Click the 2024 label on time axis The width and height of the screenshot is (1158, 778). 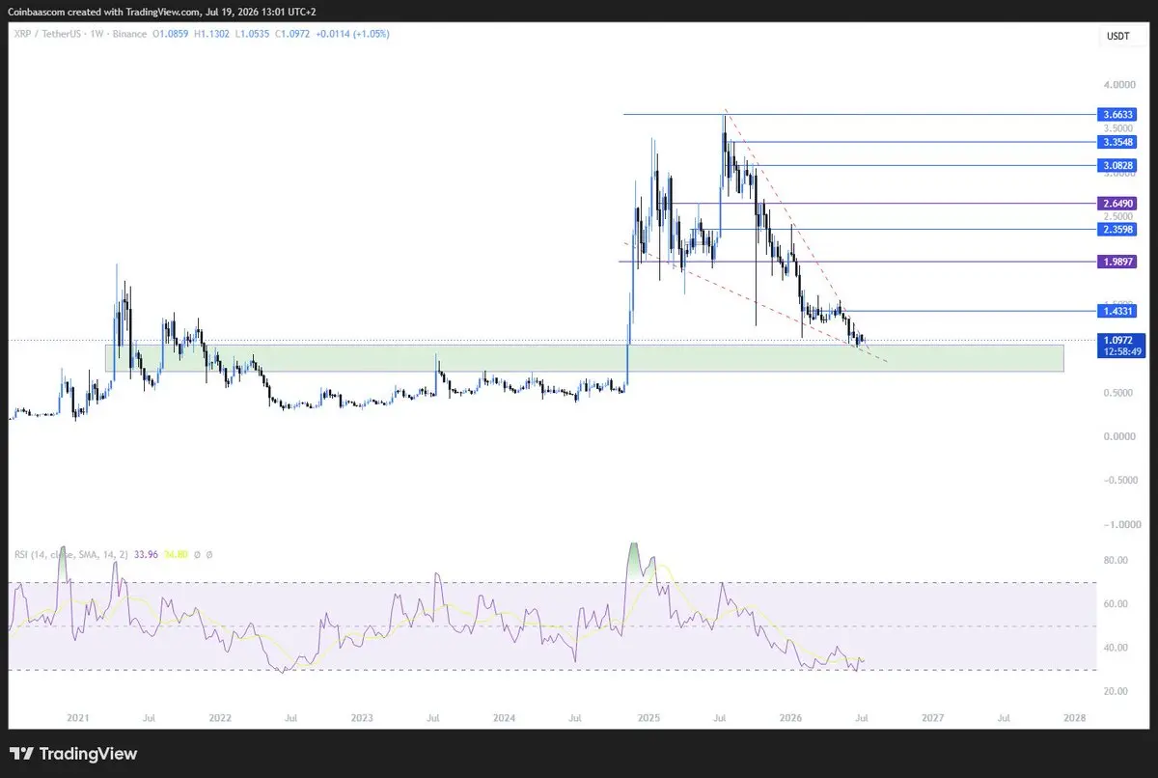point(503,718)
